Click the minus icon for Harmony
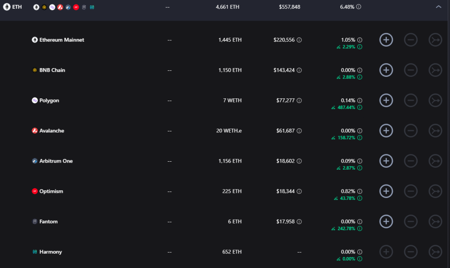450x268 pixels. coord(411,252)
